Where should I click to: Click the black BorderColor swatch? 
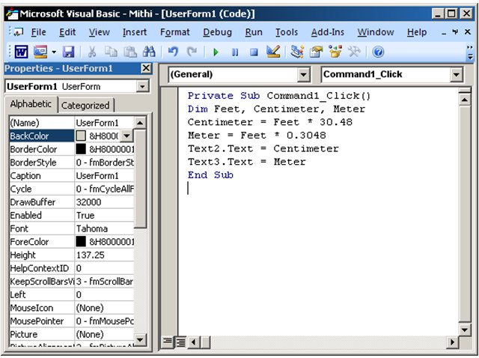tap(82, 149)
